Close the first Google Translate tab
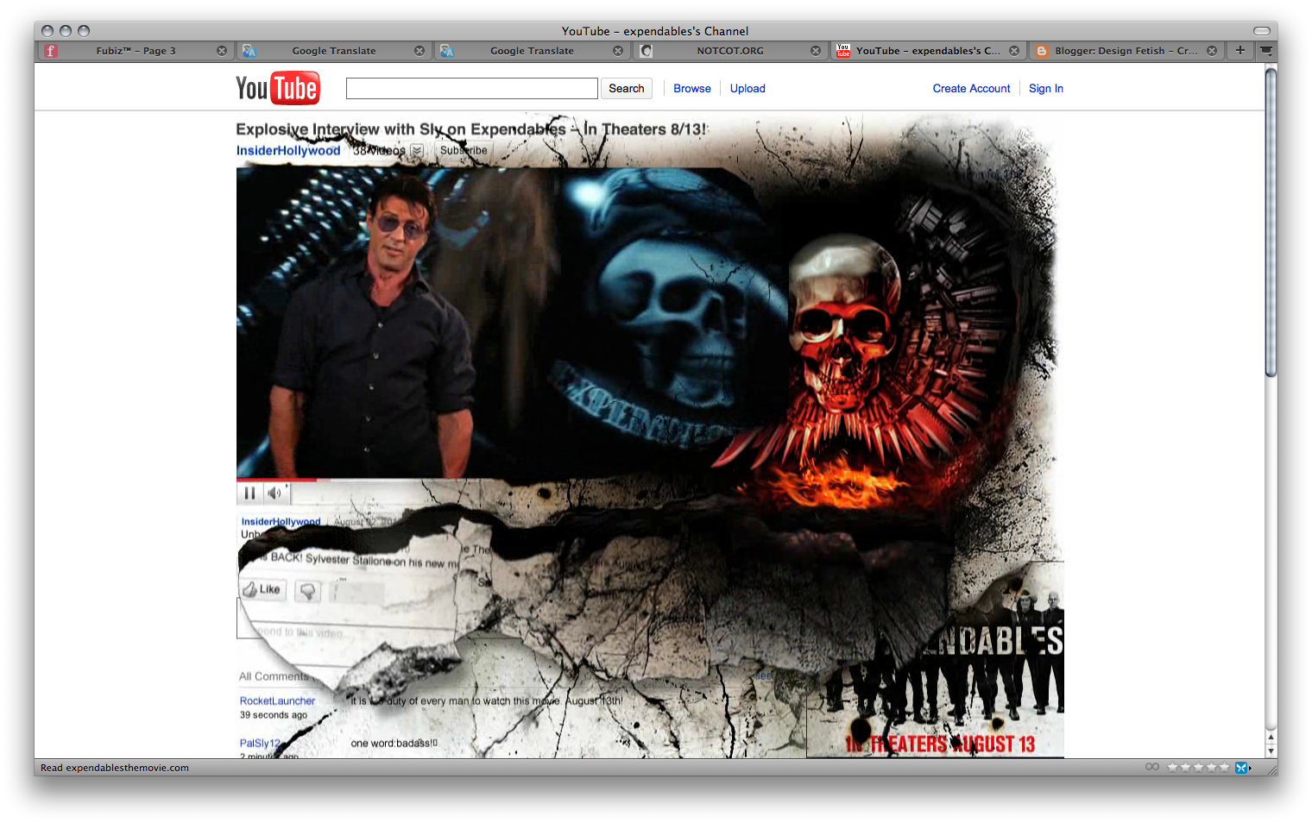This screenshot has height=823, width=1312. [x=419, y=51]
